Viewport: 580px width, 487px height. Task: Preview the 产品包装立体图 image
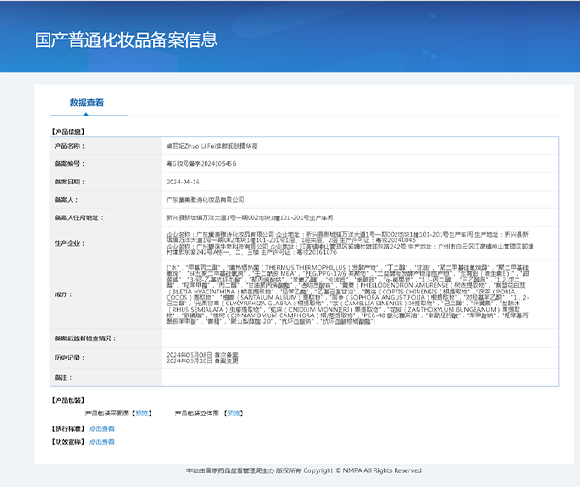pos(234,414)
